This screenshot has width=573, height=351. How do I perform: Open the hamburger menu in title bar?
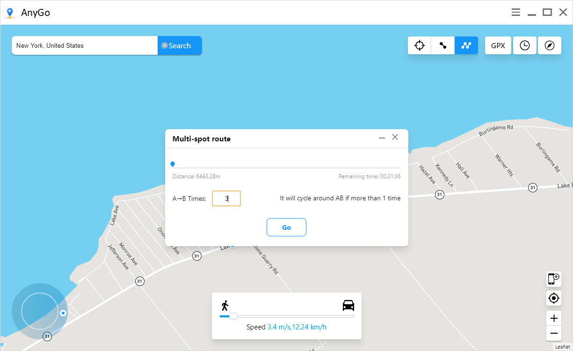click(515, 13)
